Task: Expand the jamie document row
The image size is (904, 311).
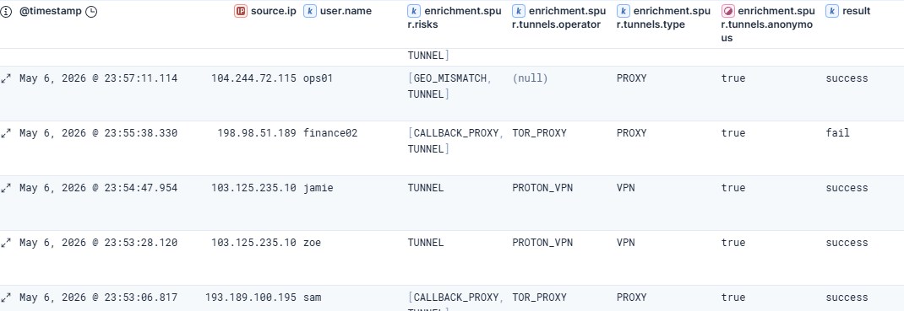Action: click(x=7, y=188)
